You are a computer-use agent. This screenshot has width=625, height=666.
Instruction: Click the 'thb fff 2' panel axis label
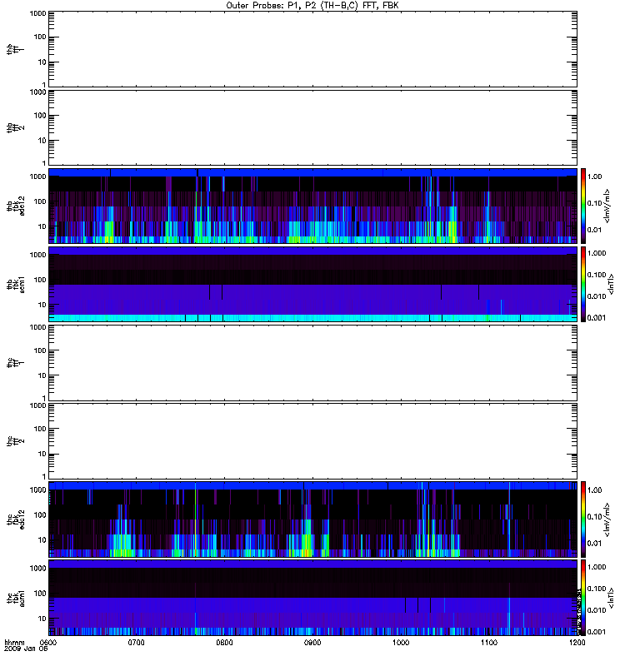(15, 128)
